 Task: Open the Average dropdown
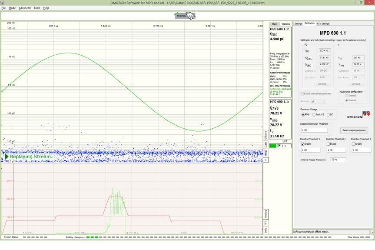(x=319, y=102)
